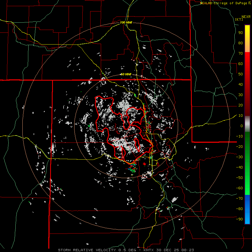
Task: Select the 100 NMI range ring label
Action: (x=126, y=22)
